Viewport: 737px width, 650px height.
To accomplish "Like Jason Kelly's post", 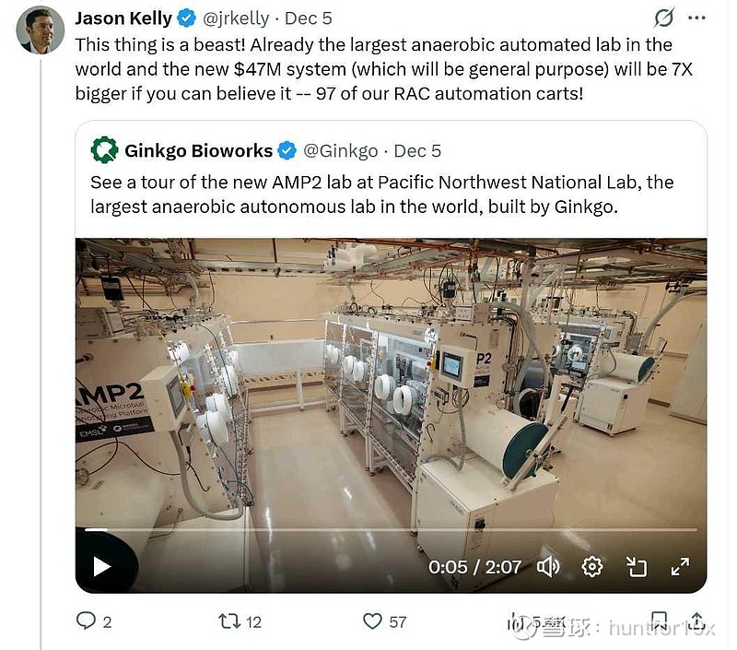I will (373, 621).
